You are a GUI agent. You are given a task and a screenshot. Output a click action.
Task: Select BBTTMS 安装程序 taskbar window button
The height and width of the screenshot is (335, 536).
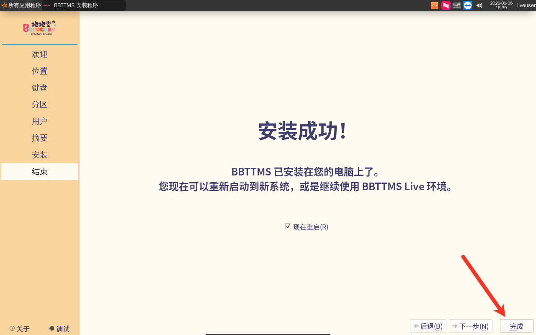click(x=84, y=5)
